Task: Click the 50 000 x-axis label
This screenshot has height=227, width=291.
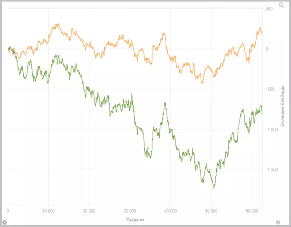Action: pyautogui.click(x=211, y=211)
